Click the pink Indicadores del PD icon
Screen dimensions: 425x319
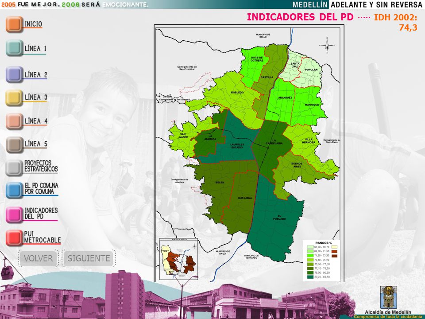(x=14, y=214)
